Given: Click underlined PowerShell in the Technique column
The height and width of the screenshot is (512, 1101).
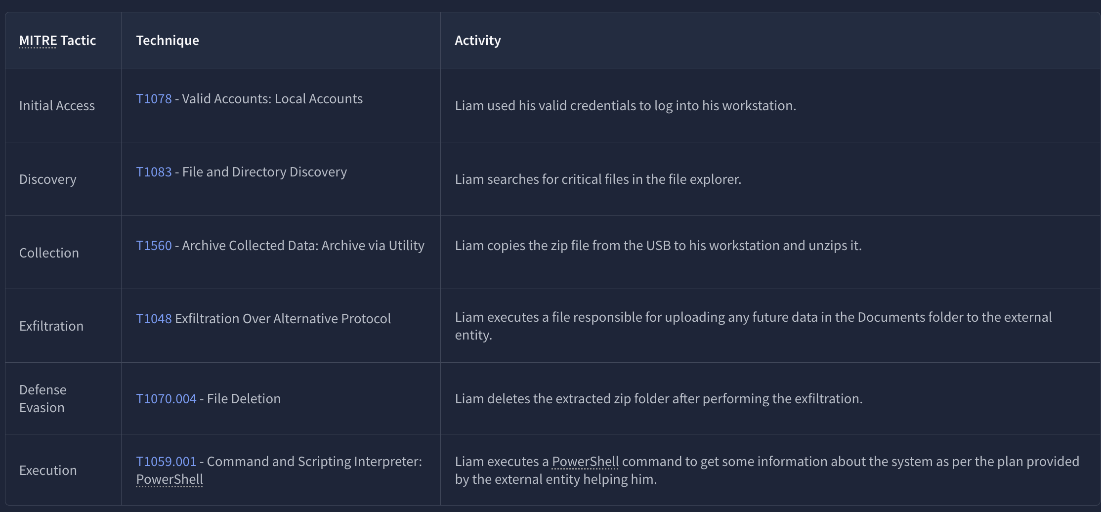Looking at the screenshot, I should (x=169, y=479).
